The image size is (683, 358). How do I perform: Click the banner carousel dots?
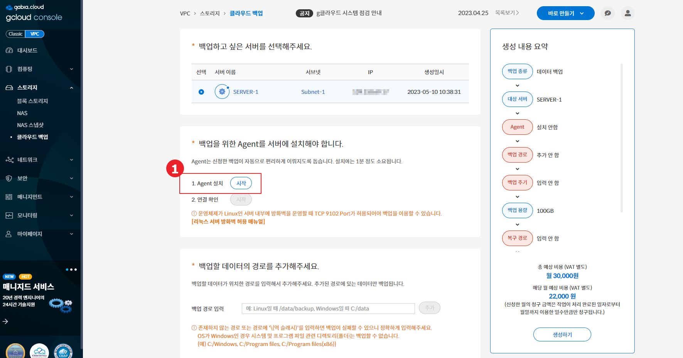pyautogui.click(x=71, y=270)
